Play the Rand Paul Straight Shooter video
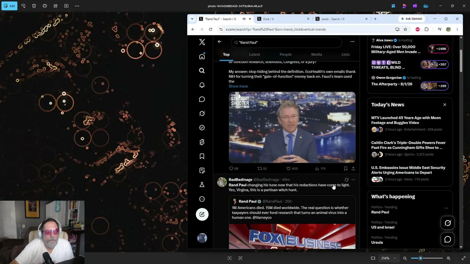The image size is (470, 264). point(292,127)
